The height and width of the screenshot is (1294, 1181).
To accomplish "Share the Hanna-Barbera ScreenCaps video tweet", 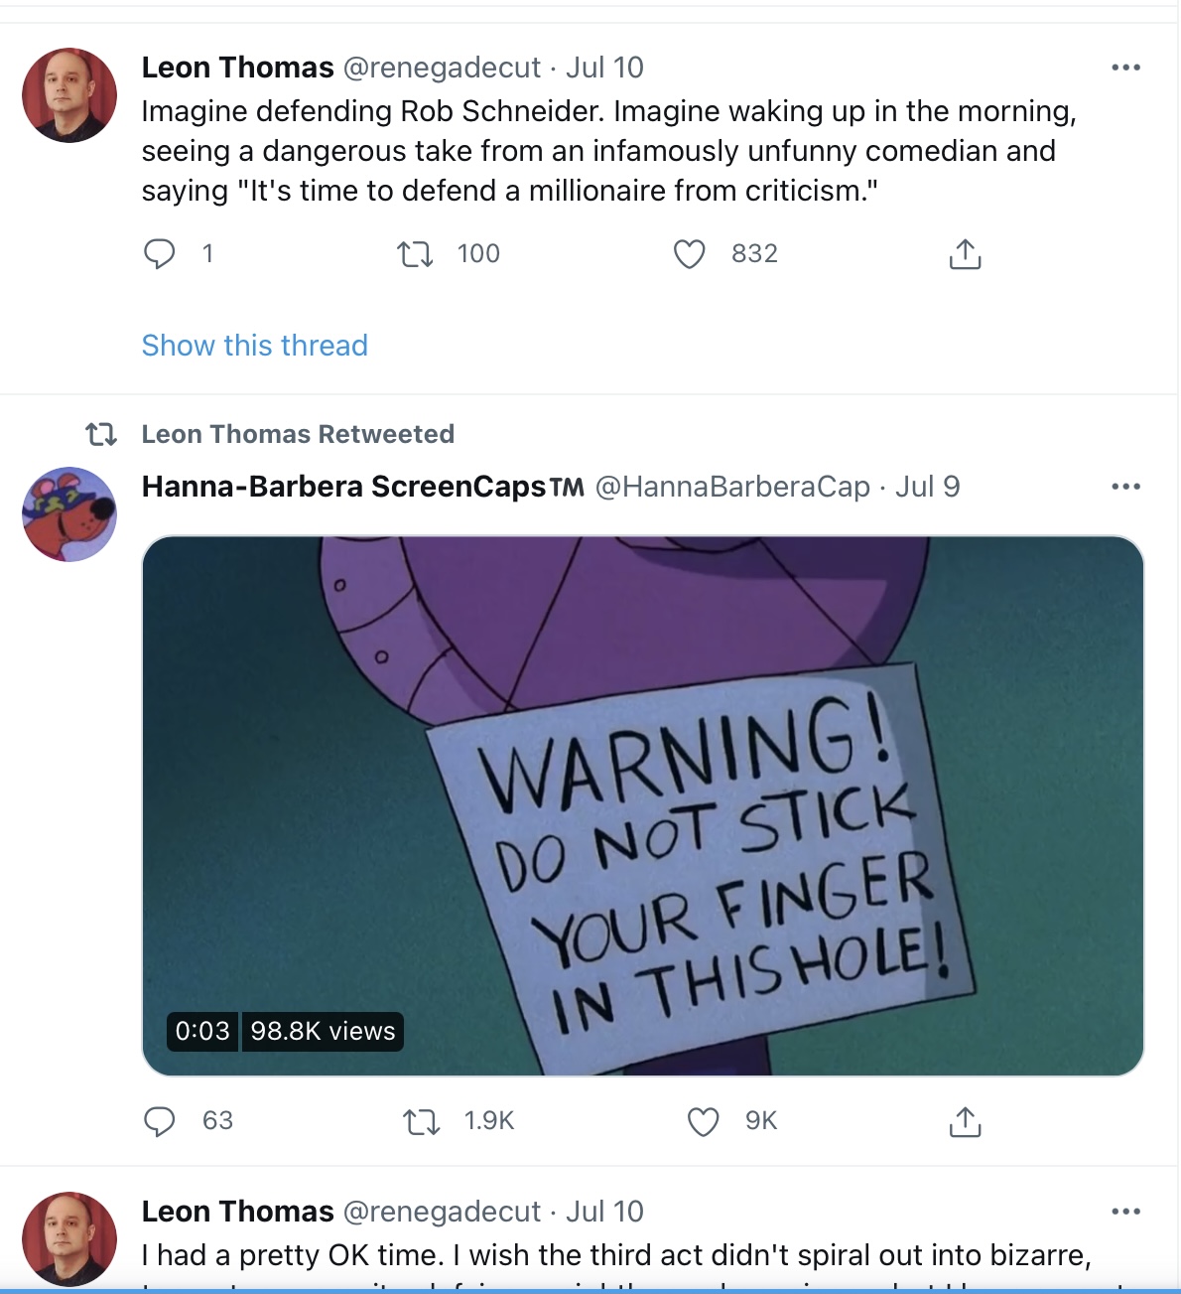I will pos(965,1121).
